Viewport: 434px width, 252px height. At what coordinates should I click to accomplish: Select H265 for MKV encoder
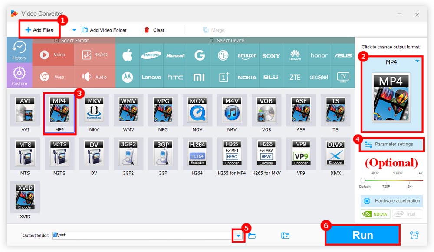pyautogui.click(x=266, y=154)
